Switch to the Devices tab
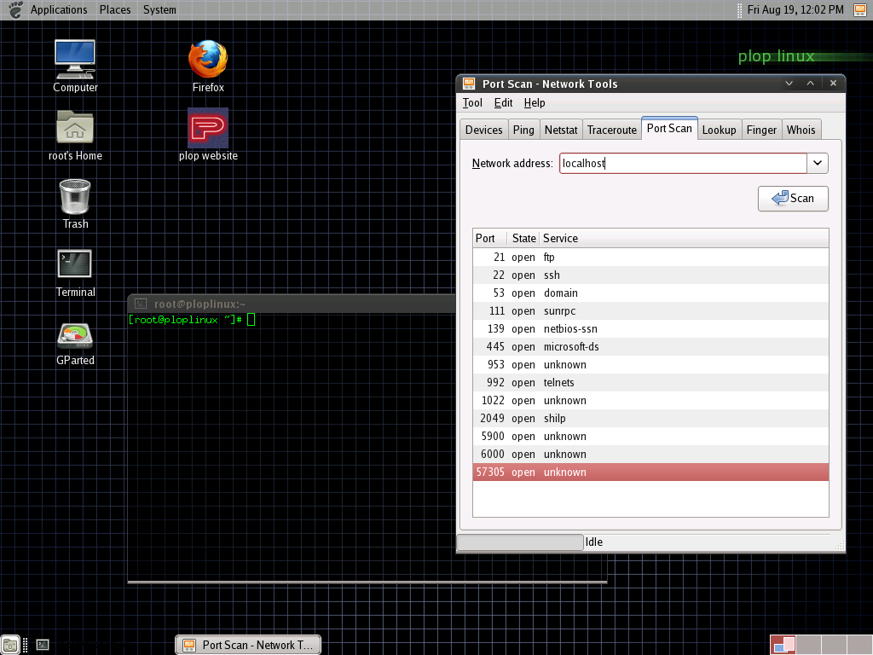The image size is (873, 655). tap(484, 130)
